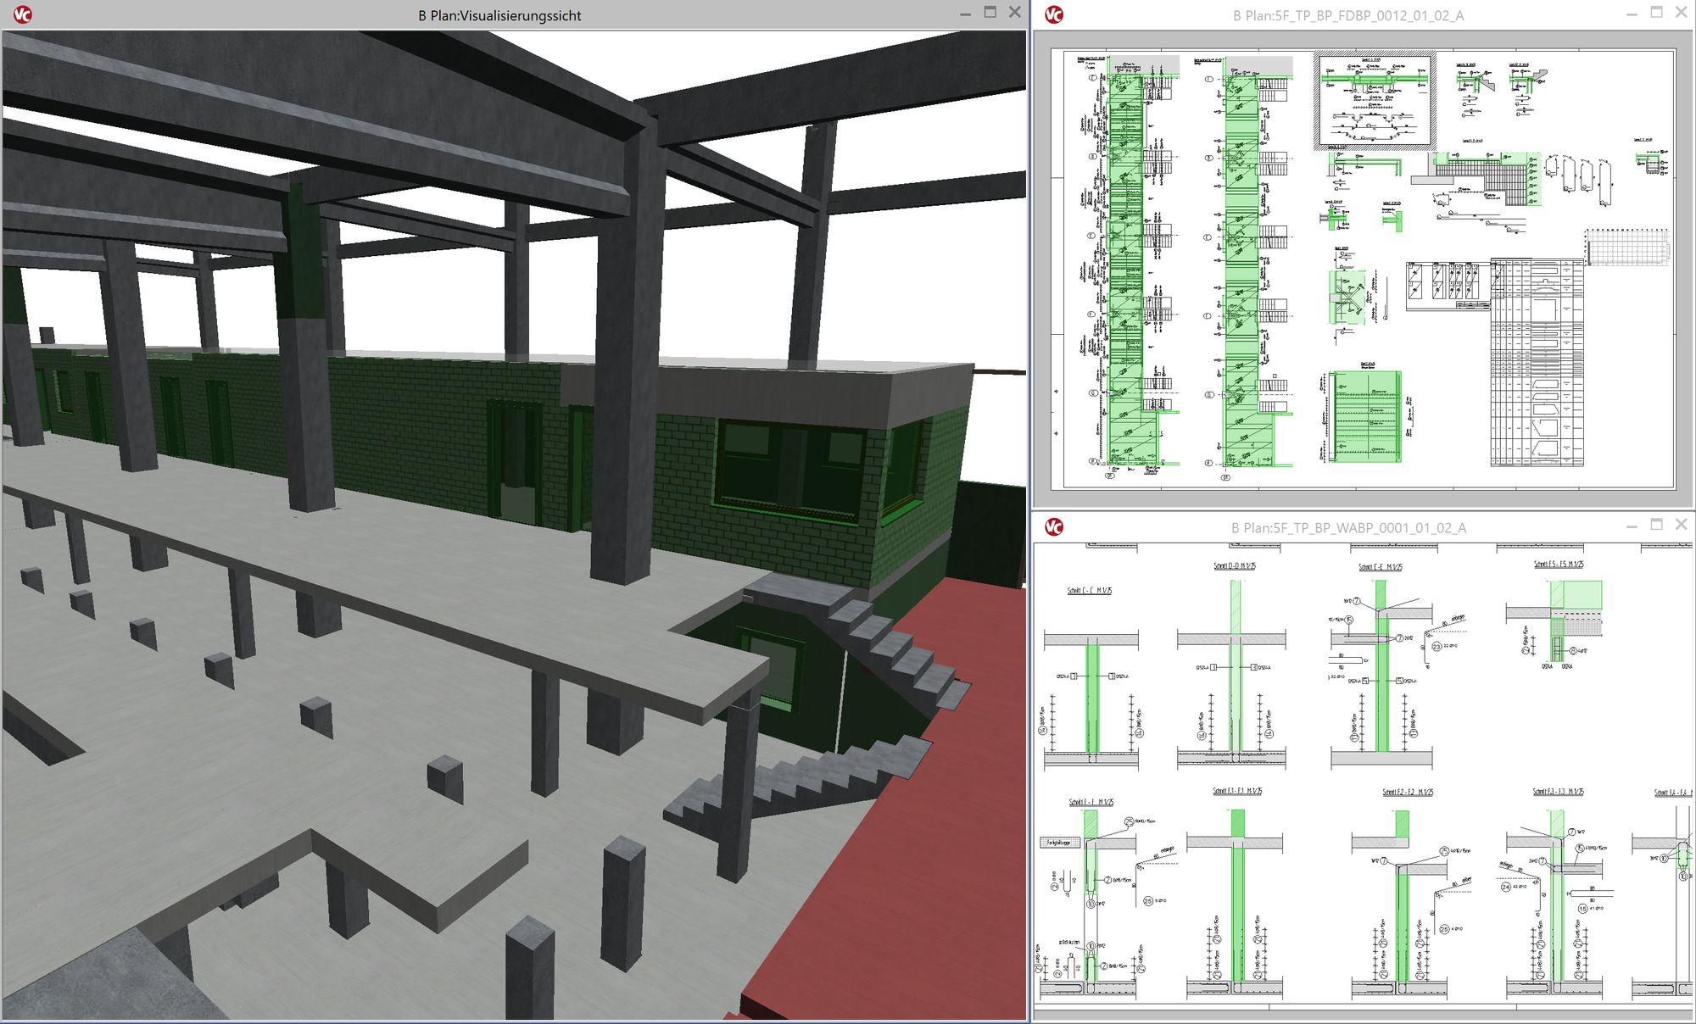Select the B Plan:5F_TP_BP_FDBP_0012_01_02_A title bar
The width and height of the screenshot is (1696, 1024).
click(x=1348, y=15)
